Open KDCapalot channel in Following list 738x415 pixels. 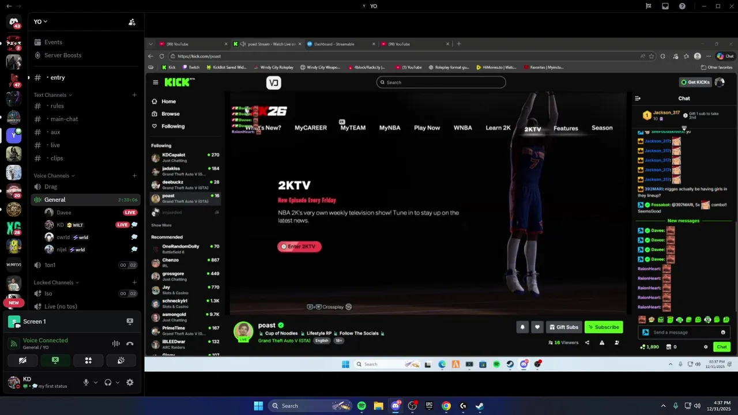pyautogui.click(x=185, y=157)
